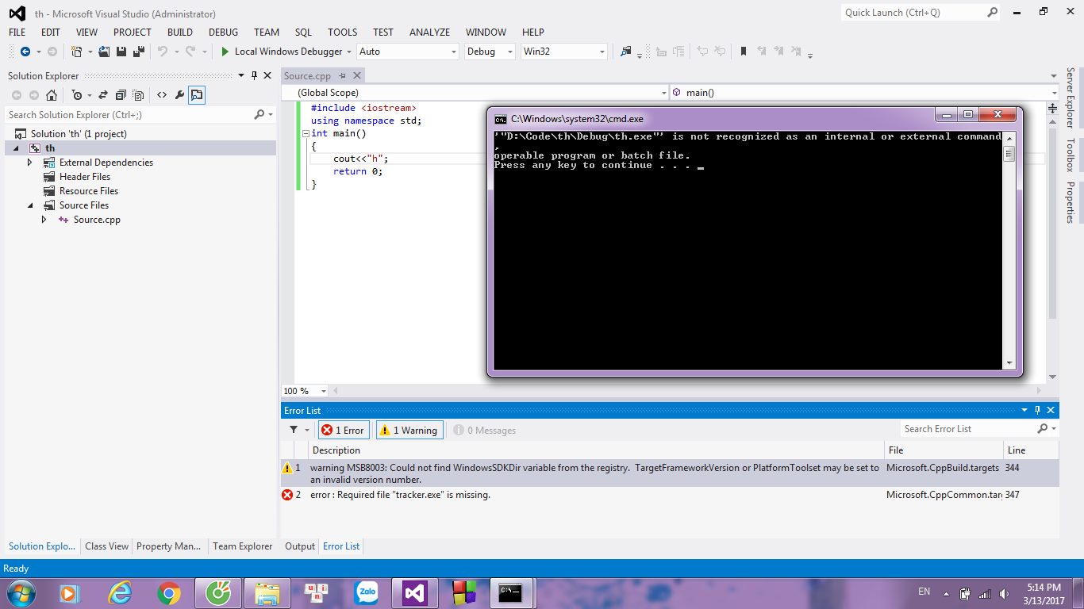Click the Save All toolbar icon
The height and width of the screenshot is (609, 1084).
click(x=138, y=52)
